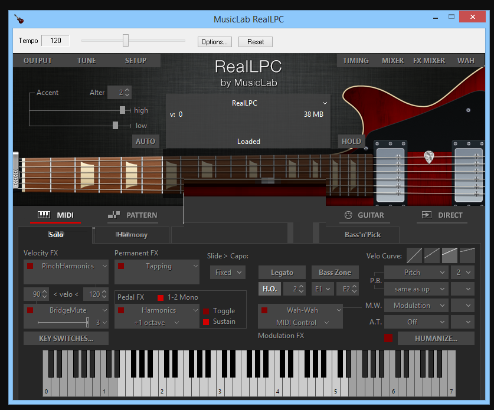The height and width of the screenshot is (410, 494).
Task: Toggle the Tapping permanent effect
Action: pos(121,266)
